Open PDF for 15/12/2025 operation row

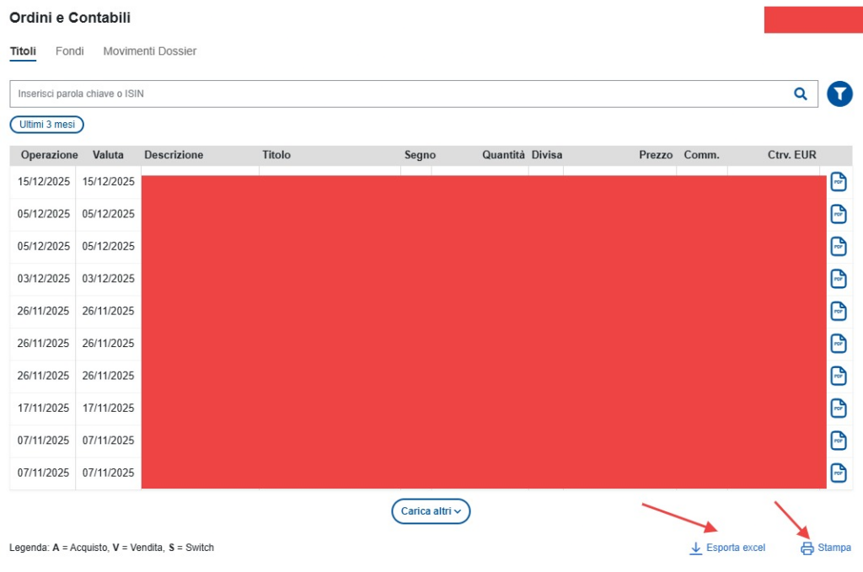coord(838,182)
